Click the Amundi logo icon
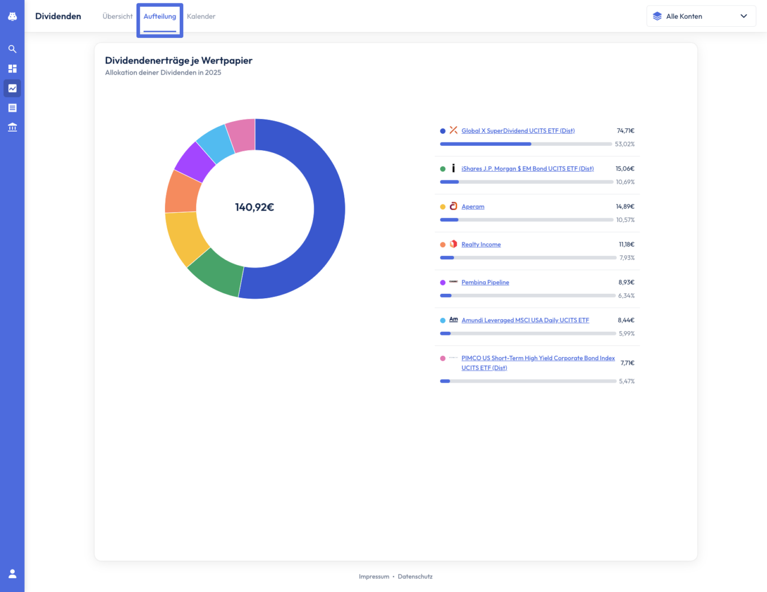The width and height of the screenshot is (767, 592). 453,320
